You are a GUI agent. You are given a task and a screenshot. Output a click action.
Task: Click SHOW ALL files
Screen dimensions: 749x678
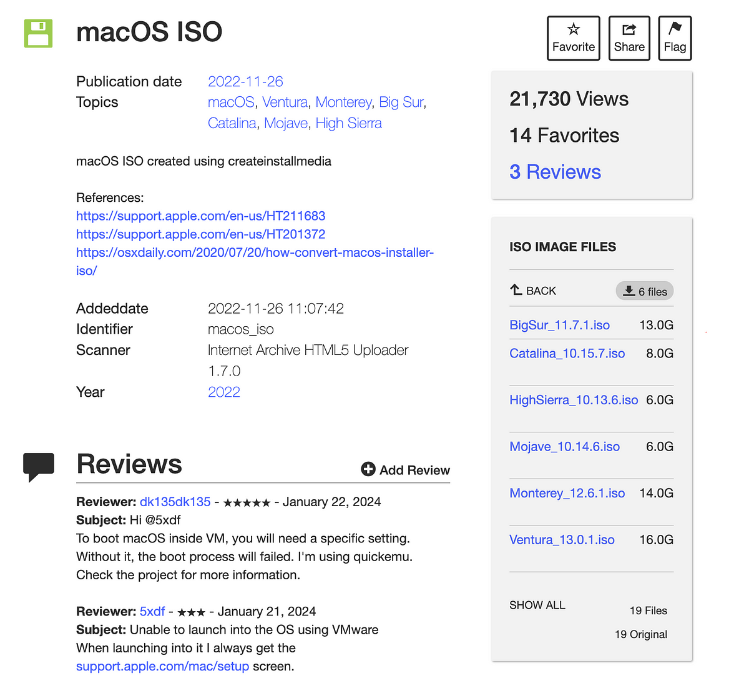[x=537, y=605]
